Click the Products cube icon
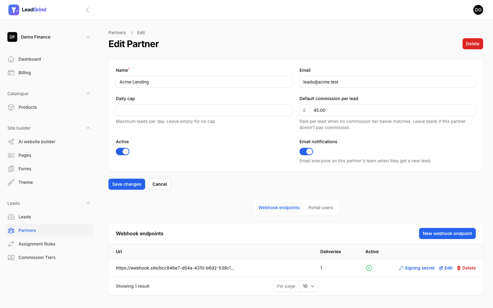 pyautogui.click(x=11, y=107)
